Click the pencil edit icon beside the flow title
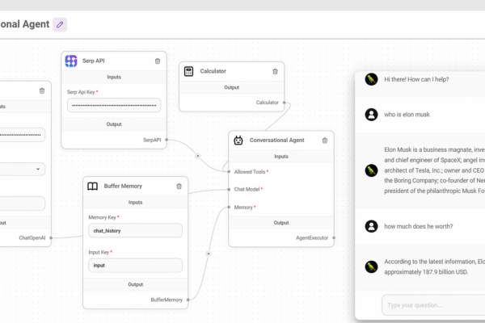Screen dimensions: 485x323 [x=60, y=24]
